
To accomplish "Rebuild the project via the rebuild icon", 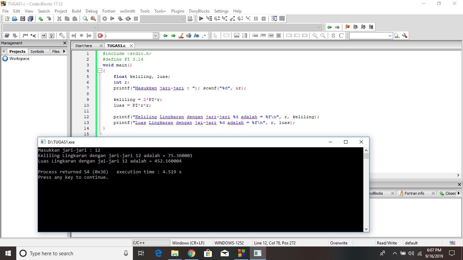I will [x=128, y=19].
